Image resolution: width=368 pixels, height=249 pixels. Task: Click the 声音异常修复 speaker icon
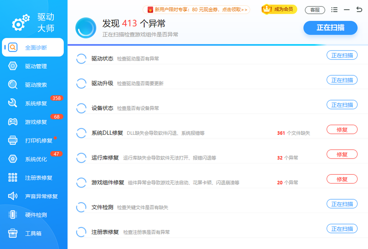tap(13, 196)
